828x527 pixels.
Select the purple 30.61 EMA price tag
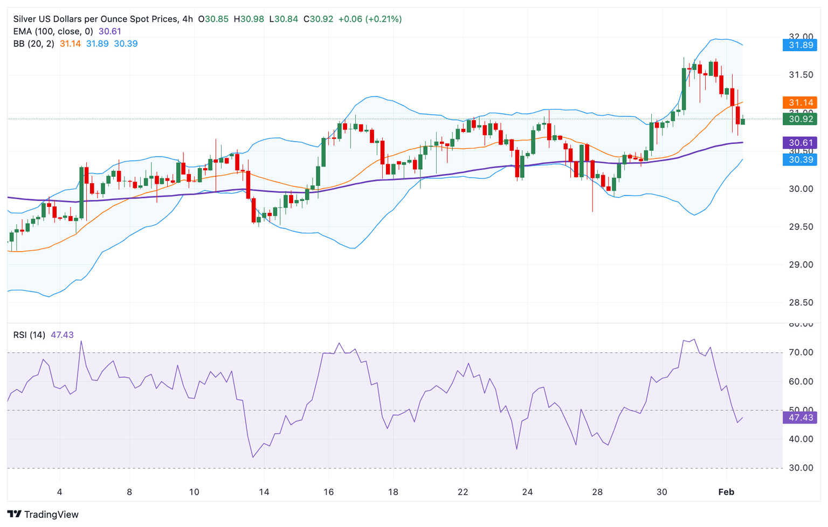800,143
